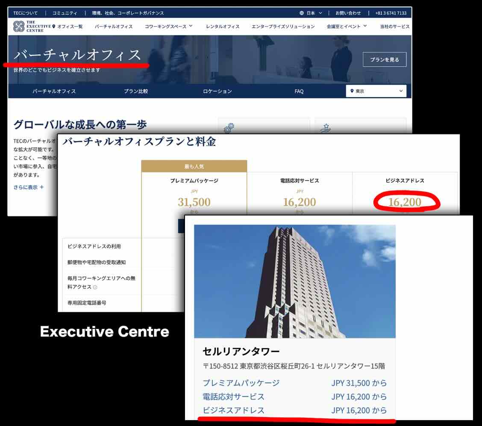Open ビジネスアドレス link under セルリアンタワー
482x426 pixels.
(x=233, y=410)
